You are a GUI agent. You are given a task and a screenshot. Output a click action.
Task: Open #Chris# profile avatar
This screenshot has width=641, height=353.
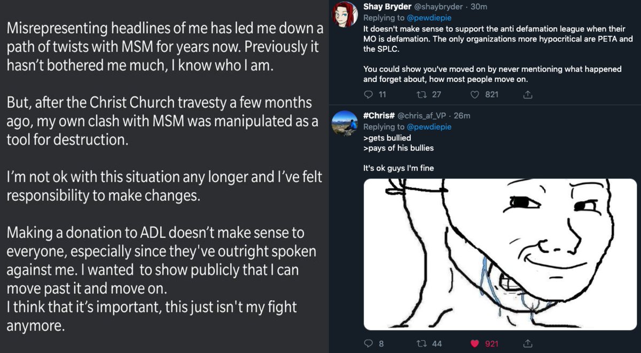[x=346, y=124]
